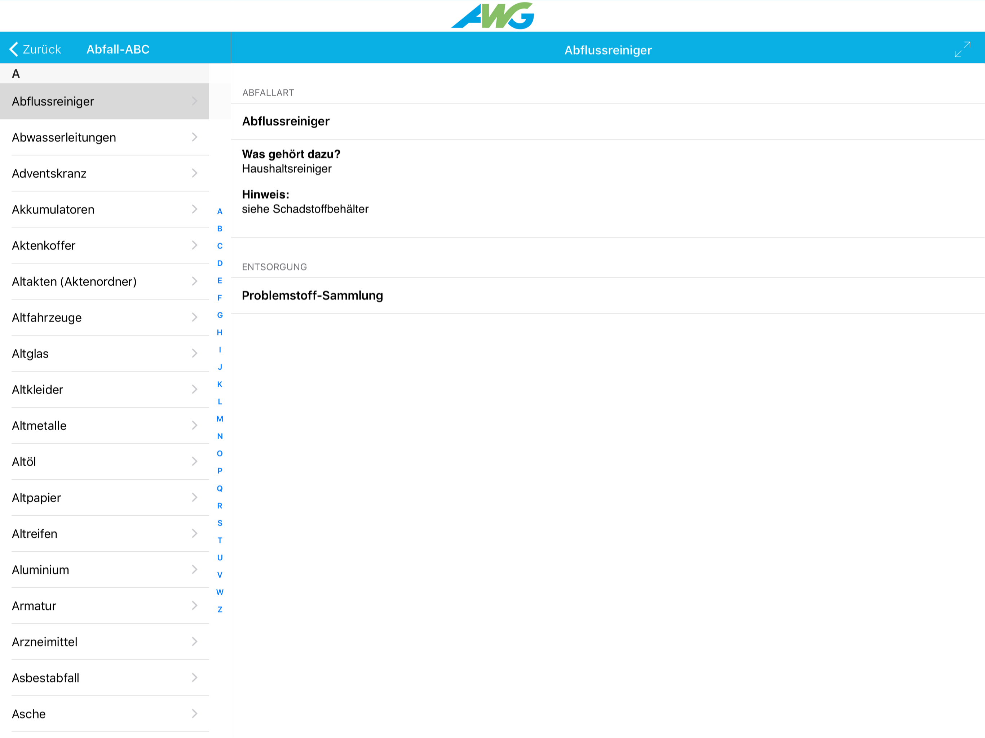Image resolution: width=985 pixels, height=738 pixels.
Task: Jump to letter J in index
Action: (220, 367)
